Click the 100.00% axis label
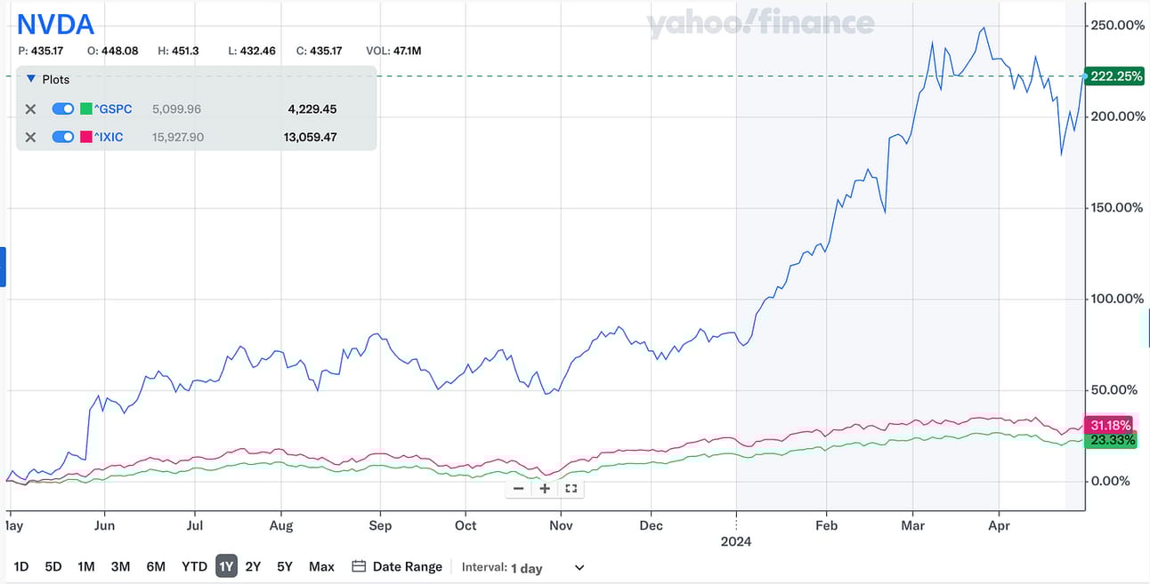 pos(1117,299)
